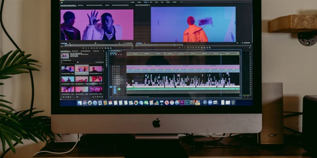Click the Find icon in Project panel
Screen dimensions: 317x158
point(95,97)
